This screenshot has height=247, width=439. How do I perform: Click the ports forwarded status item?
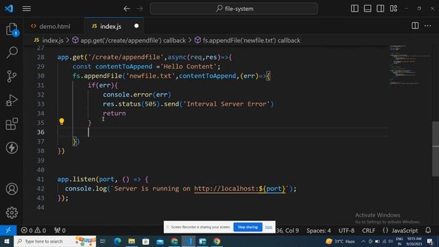(60, 231)
